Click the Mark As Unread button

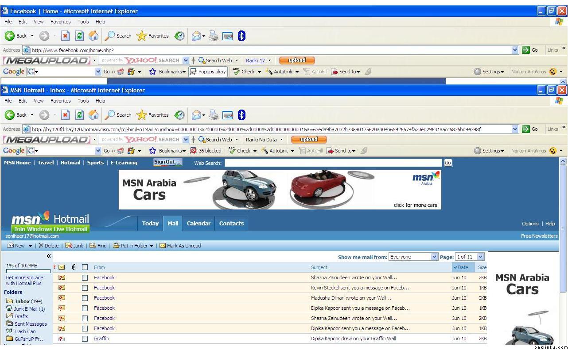pyautogui.click(x=180, y=246)
